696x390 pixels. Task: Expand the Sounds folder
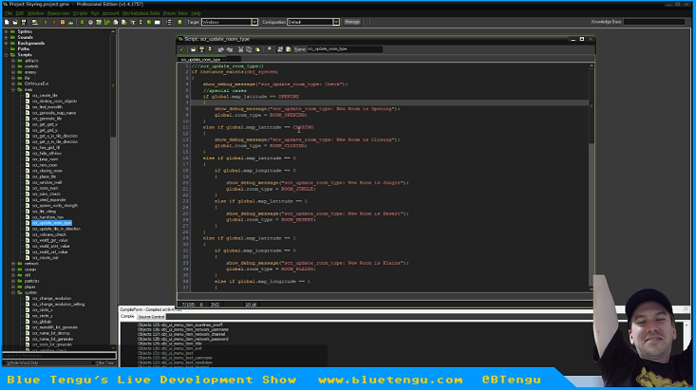tap(6, 37)
